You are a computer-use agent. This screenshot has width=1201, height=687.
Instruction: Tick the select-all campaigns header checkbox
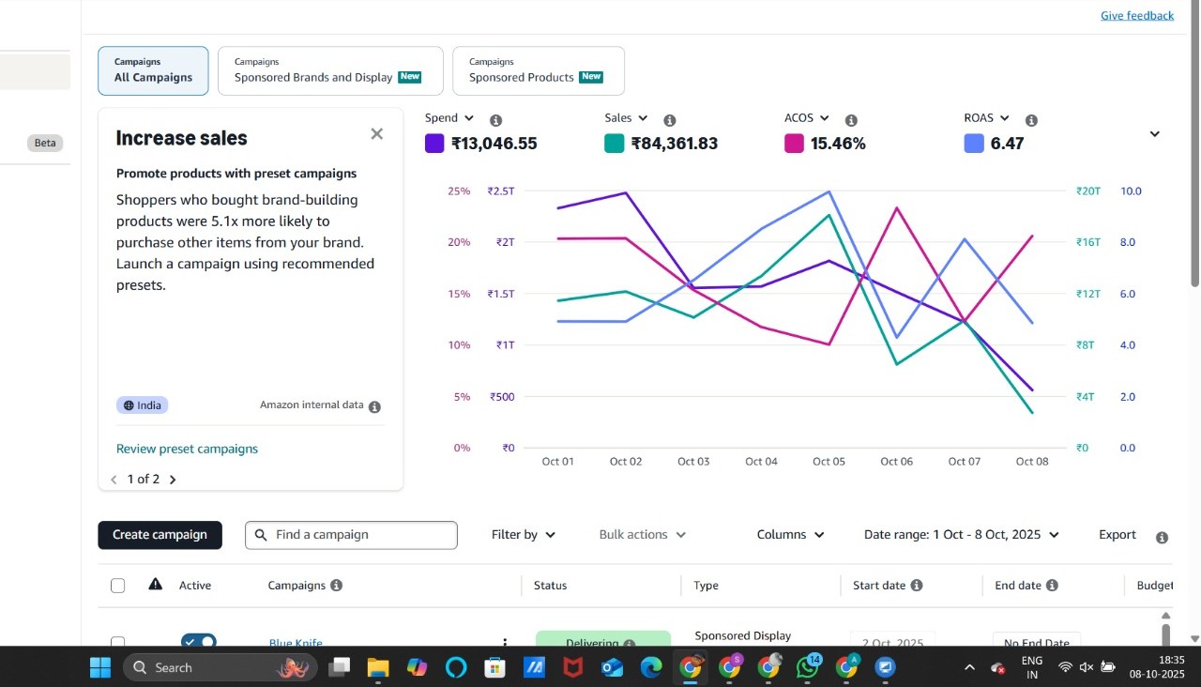[117, 586]
